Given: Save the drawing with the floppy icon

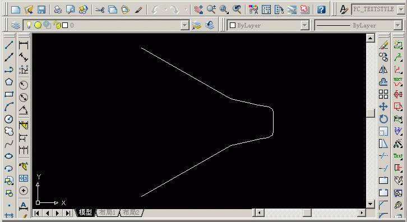Looking at the screenshot, I should pyautogui.click(x=41, y=10).
